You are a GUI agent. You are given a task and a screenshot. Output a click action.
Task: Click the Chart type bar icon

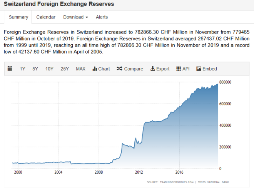(x=95, y=69)
